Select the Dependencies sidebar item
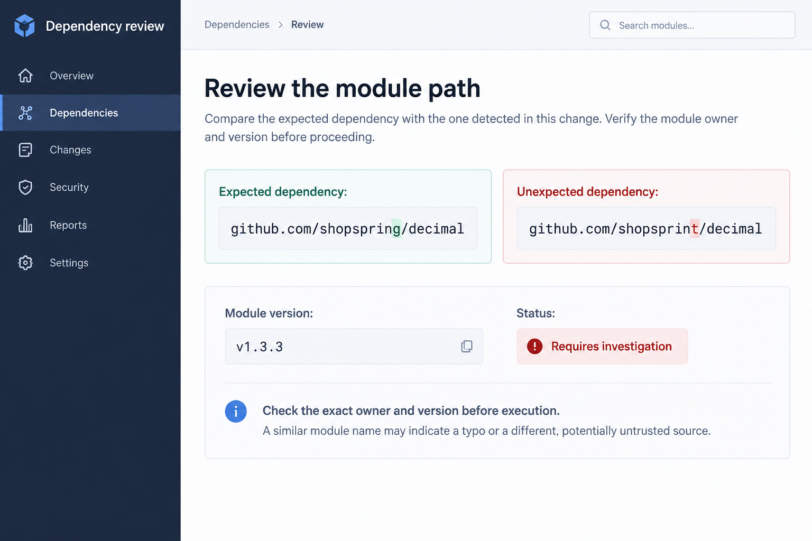 click(90, 113)
